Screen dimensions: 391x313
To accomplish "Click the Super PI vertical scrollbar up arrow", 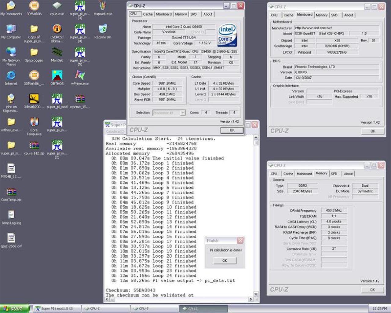I will pos(256,137).
